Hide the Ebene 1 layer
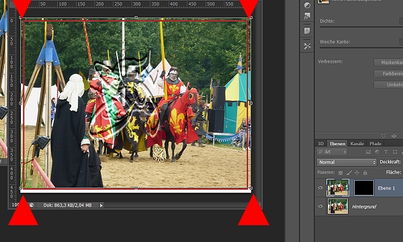Screen dimensions: 403x242 point(320,188)
